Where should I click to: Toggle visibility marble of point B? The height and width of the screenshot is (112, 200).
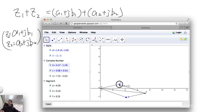coord(50,55)
